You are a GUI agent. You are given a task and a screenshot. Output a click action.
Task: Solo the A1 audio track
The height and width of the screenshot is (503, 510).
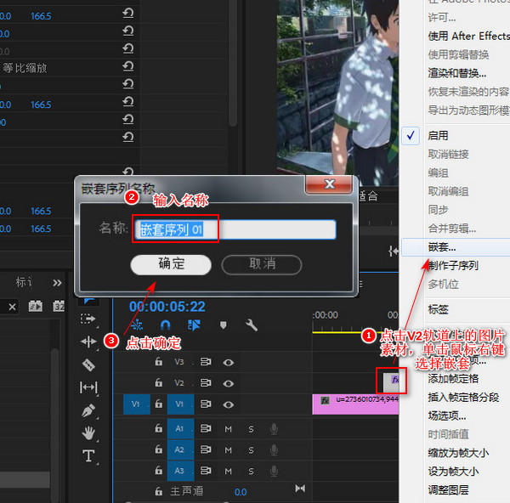[x=251, y=430]
